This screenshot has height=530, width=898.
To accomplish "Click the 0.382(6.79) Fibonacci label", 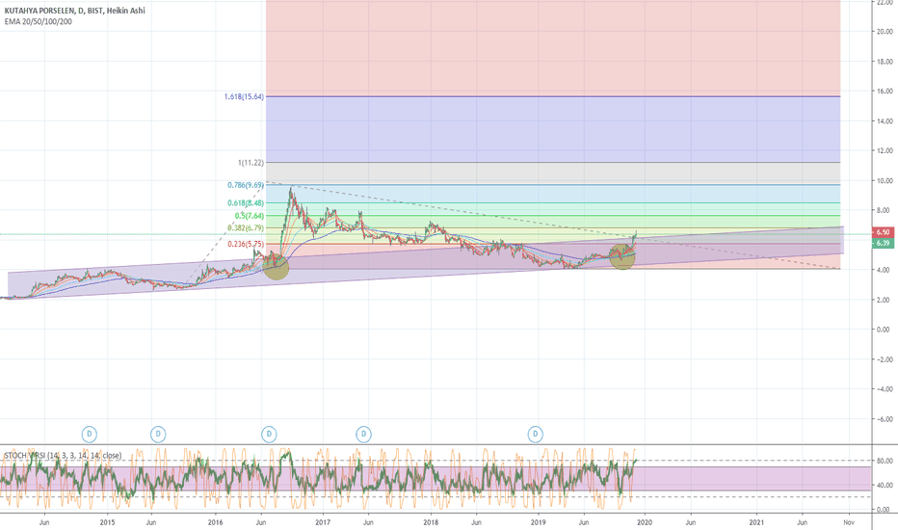I will [246, 228].
